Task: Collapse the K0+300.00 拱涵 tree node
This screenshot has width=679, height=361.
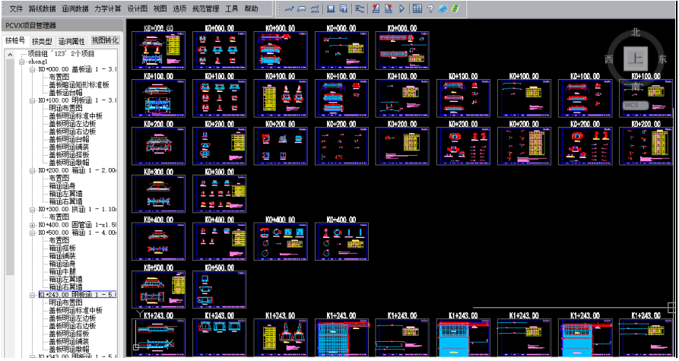Action: pos(32,209)
